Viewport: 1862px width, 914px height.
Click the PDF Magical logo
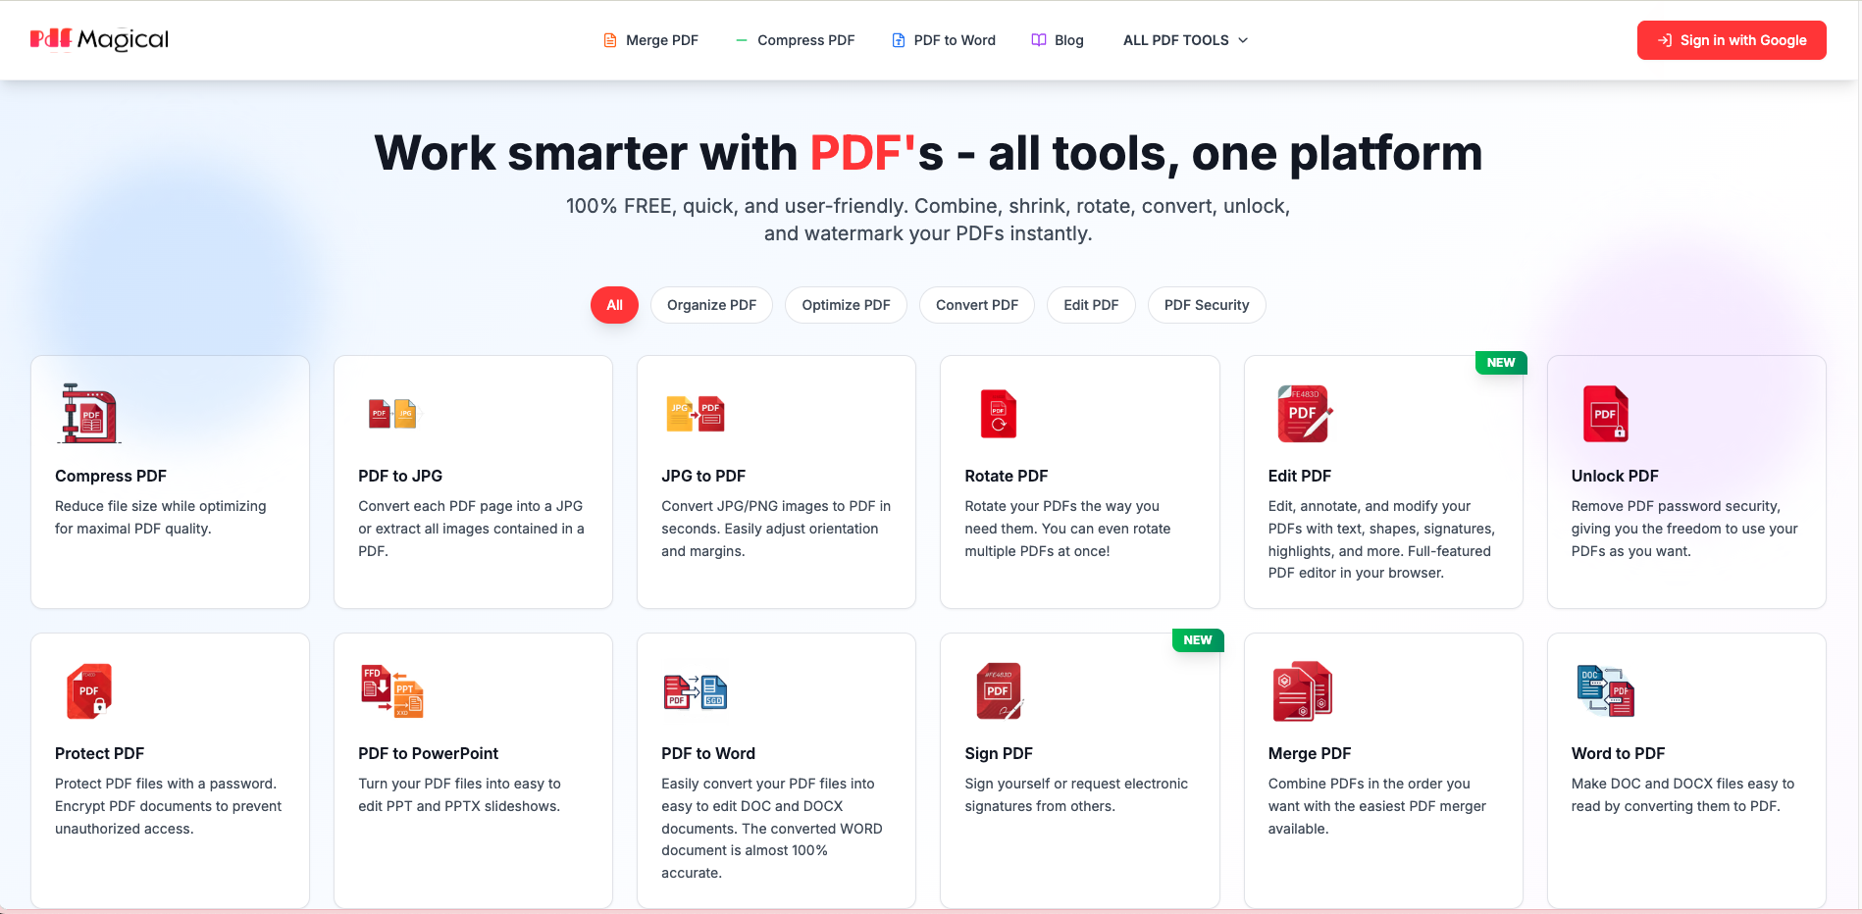[x=98, y=39]
